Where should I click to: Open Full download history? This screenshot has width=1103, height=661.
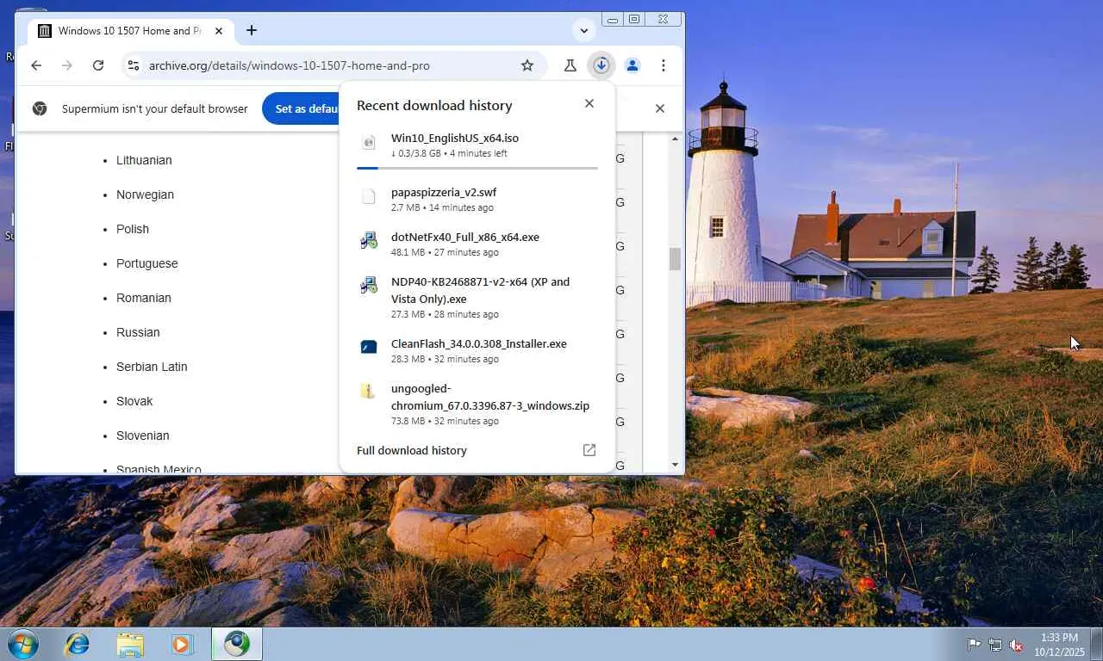tap(412, 450)
